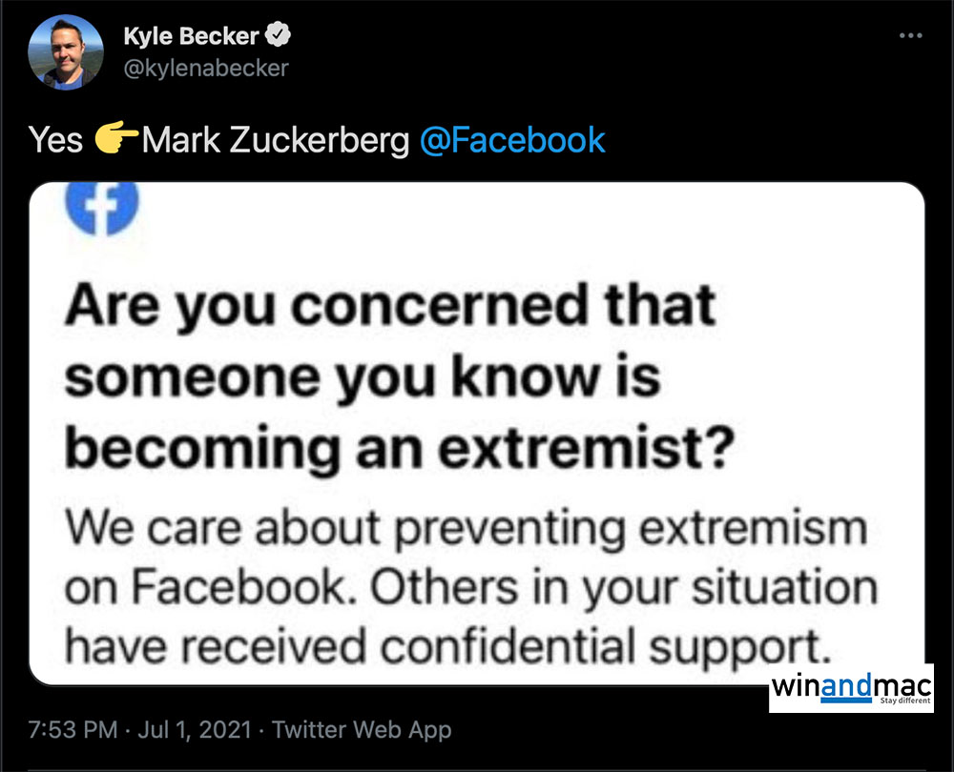Click the 7:53 PM timestamp

(x=75, y=731)
